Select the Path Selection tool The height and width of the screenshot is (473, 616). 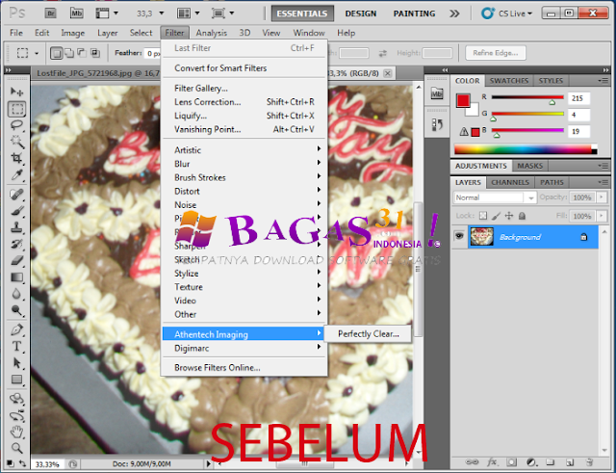16,362
